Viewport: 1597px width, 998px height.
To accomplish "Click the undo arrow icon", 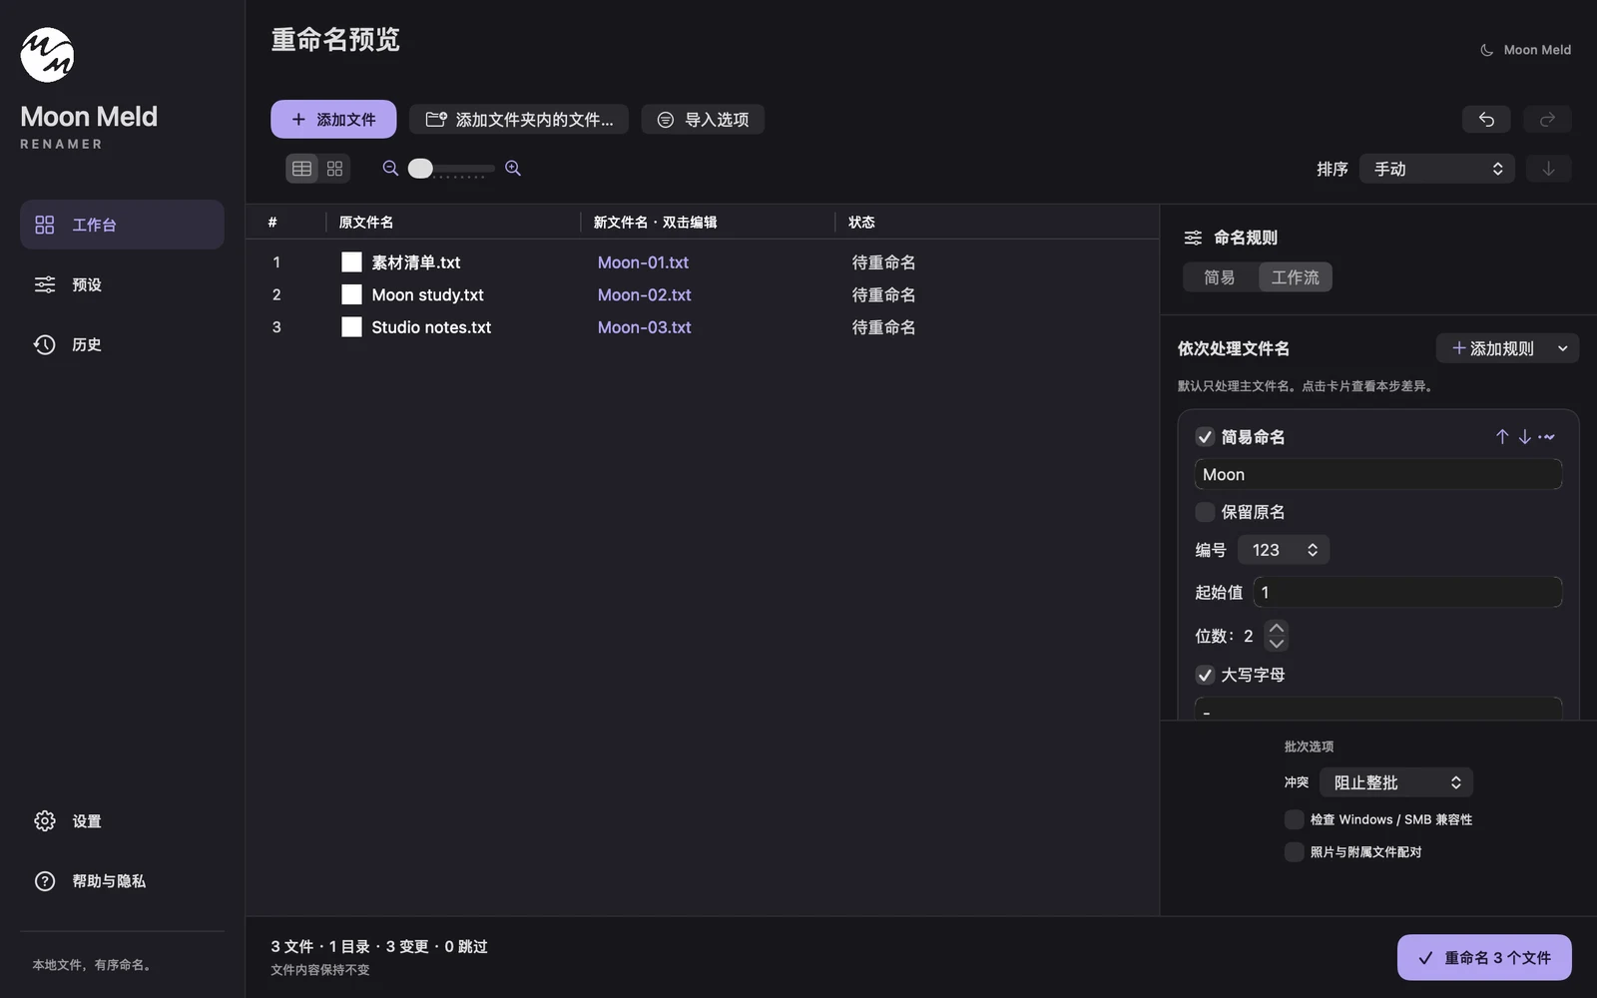I will [x=1486, y=120].
